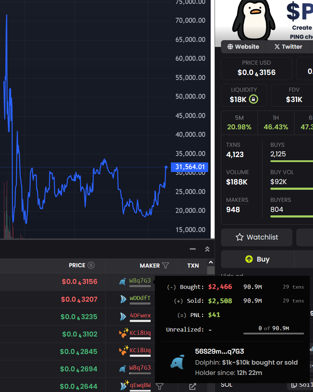This screenshot has width=313, height=392.
Task: Open the token Twitter link
Action: tap(288, 47)
